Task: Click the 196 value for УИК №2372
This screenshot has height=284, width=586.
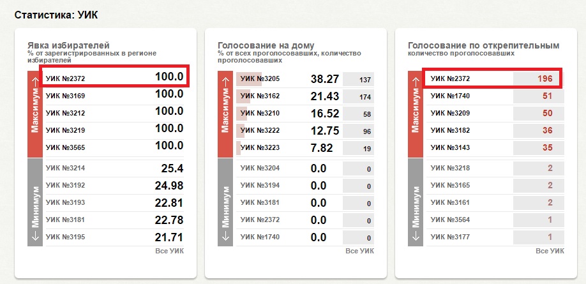Action: coord(545,78)
